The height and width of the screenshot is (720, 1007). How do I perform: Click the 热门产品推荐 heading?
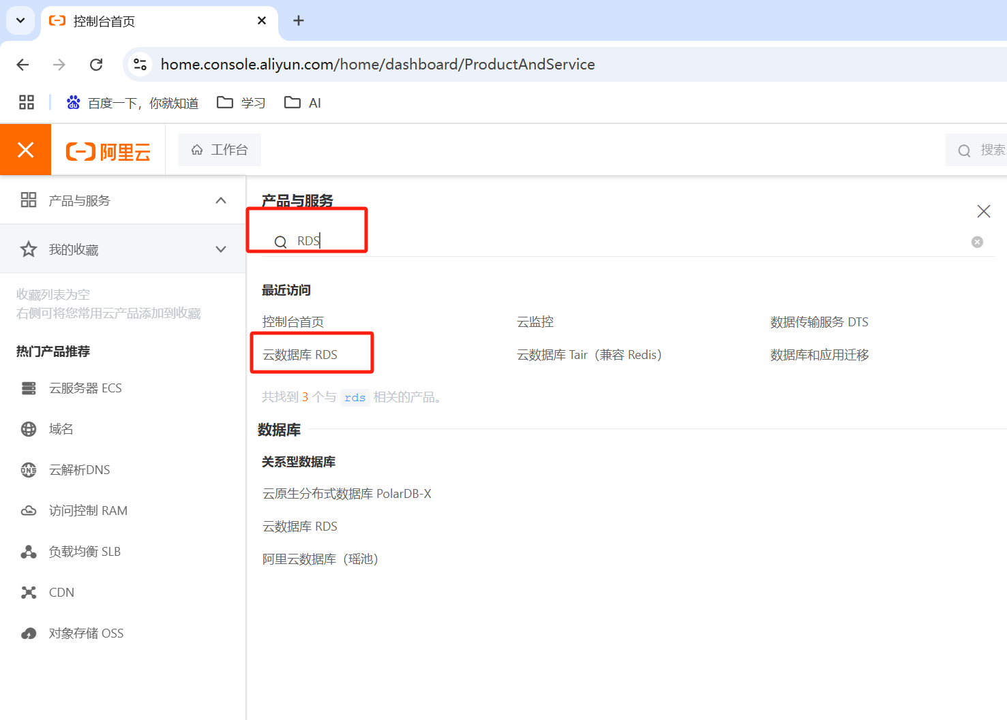[53, 351]
